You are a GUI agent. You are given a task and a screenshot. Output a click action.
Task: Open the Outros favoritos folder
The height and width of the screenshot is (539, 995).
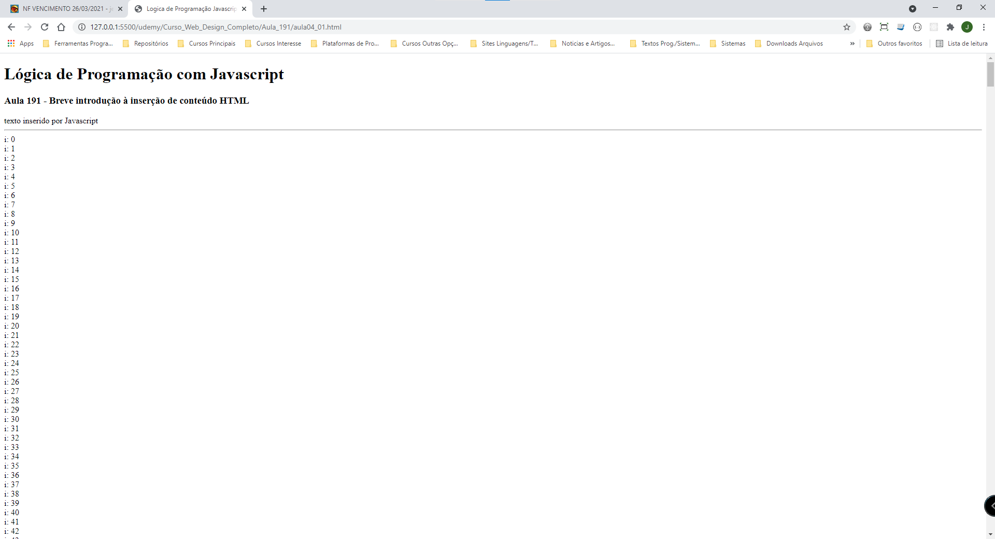pyautogui.click(x=894, y=44)
